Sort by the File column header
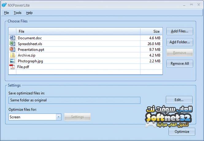204x141 pixels. click(78, 31)
